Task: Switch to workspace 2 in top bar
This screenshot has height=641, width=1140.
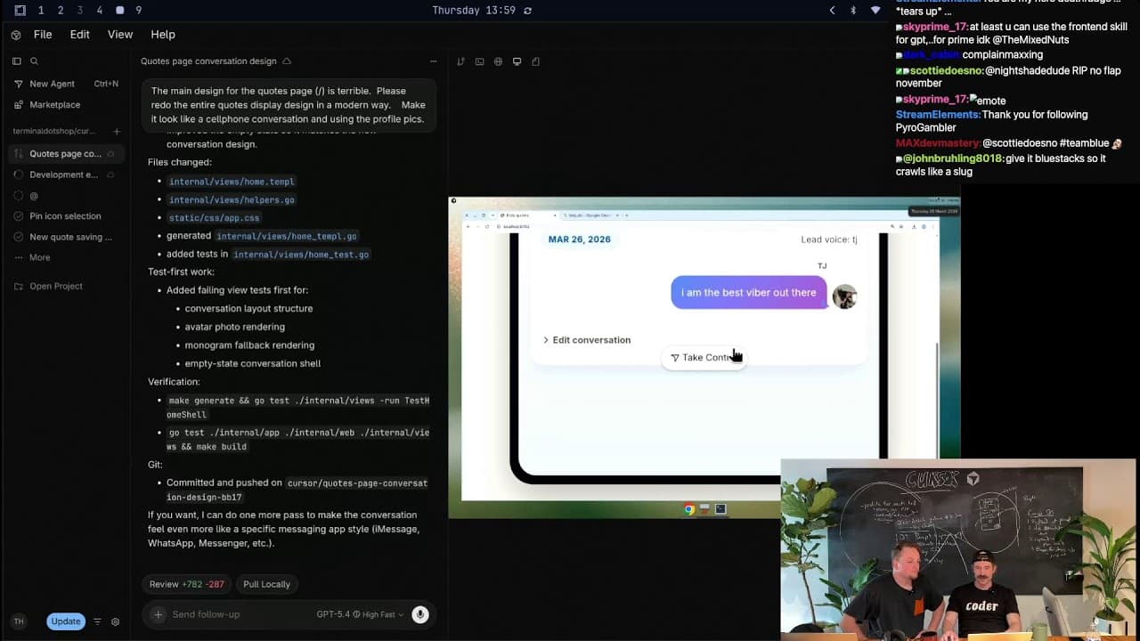Action: [x=61, y=11]
